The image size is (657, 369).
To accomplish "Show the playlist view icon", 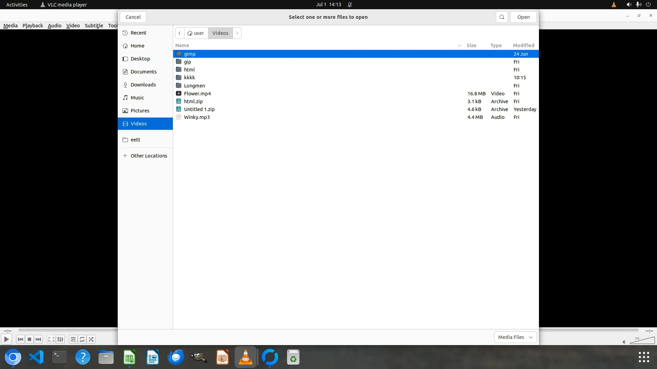I will click(x=73, y=339).
